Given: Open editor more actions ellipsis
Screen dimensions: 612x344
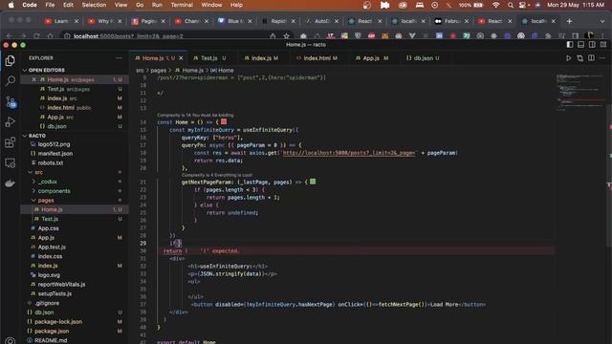Looking at the screenshot, I should click(x=602, y=58).
